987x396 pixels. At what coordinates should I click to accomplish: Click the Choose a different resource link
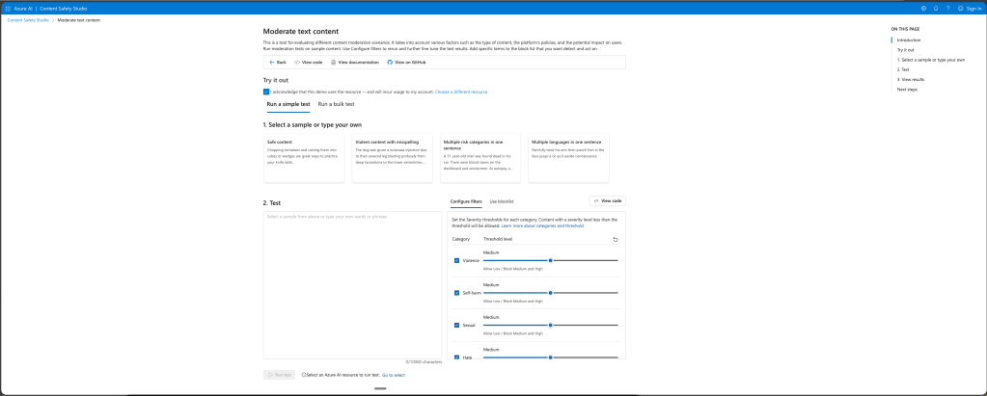461,92
